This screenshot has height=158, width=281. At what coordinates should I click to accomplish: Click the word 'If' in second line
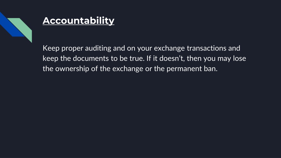point(149,59)
